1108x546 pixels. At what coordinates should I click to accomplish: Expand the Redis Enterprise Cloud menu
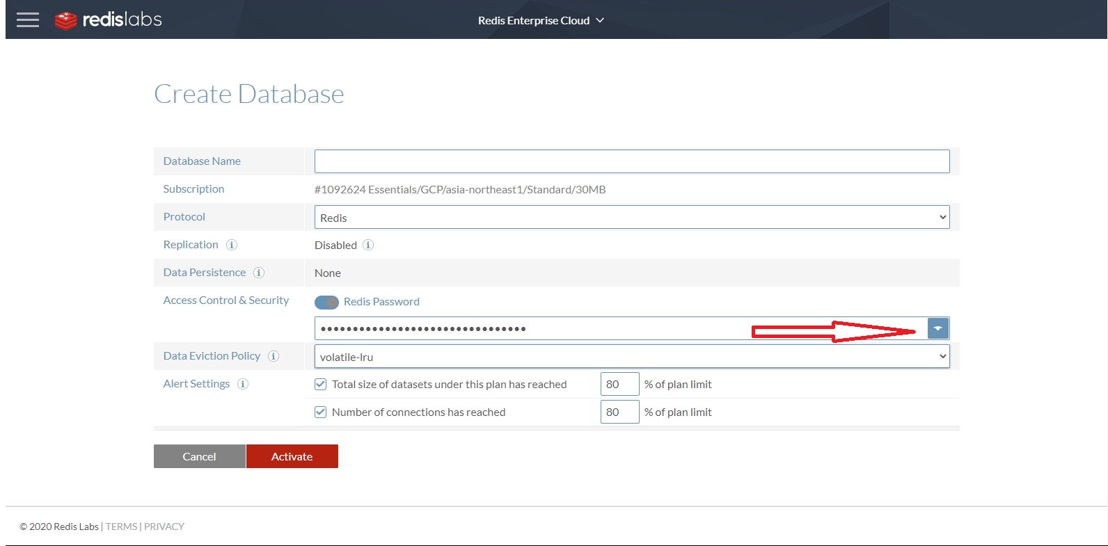(540, 21)
